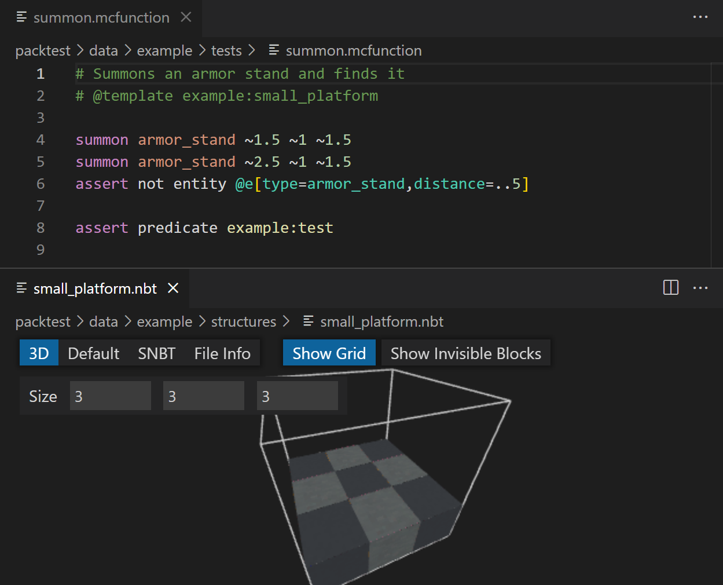Switch to the 3D view mode
The image size is (723, 585).
[39, 353]
